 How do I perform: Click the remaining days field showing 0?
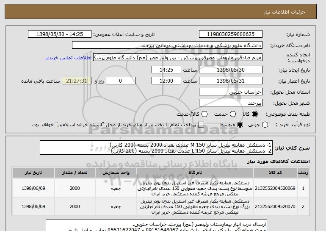point(121,81)
